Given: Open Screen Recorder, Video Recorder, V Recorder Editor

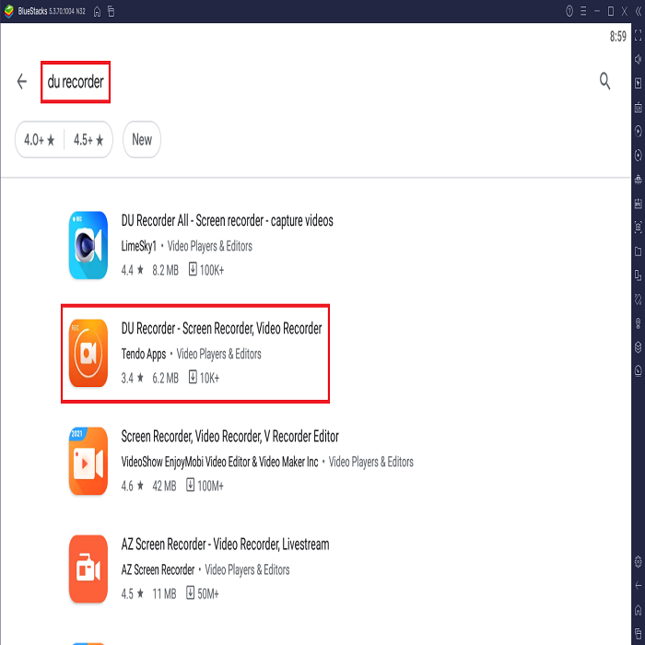Looking at the screenshot, I should 230,437.
